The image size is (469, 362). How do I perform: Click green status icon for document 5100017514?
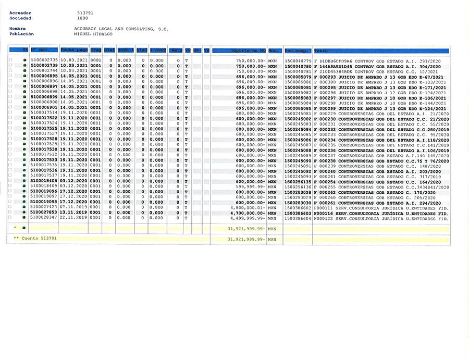(24, 113)
